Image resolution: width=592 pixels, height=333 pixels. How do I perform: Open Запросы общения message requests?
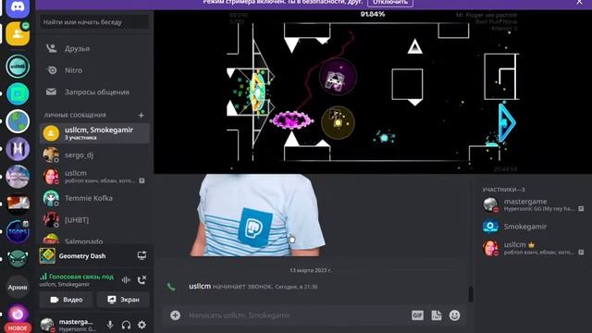94,92
